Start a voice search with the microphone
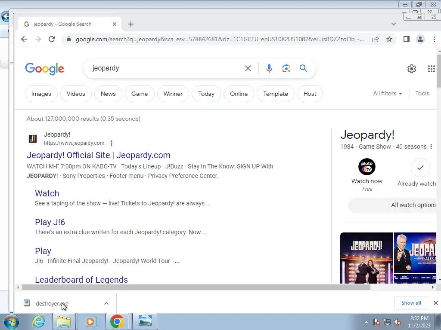The height and width of the screenshot is (330, 441). (x=269, y=68)
